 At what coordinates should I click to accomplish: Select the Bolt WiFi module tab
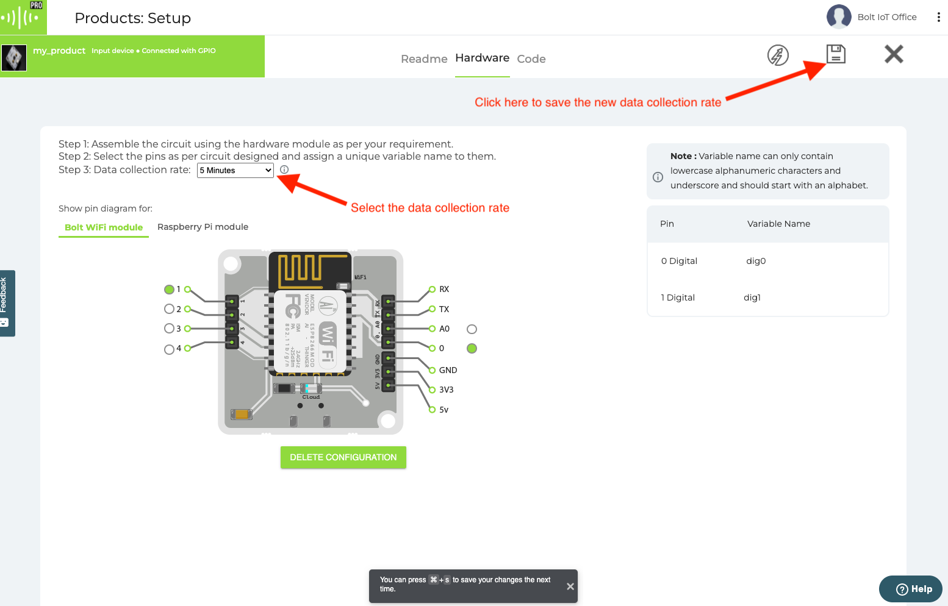[x=104, y=227]
